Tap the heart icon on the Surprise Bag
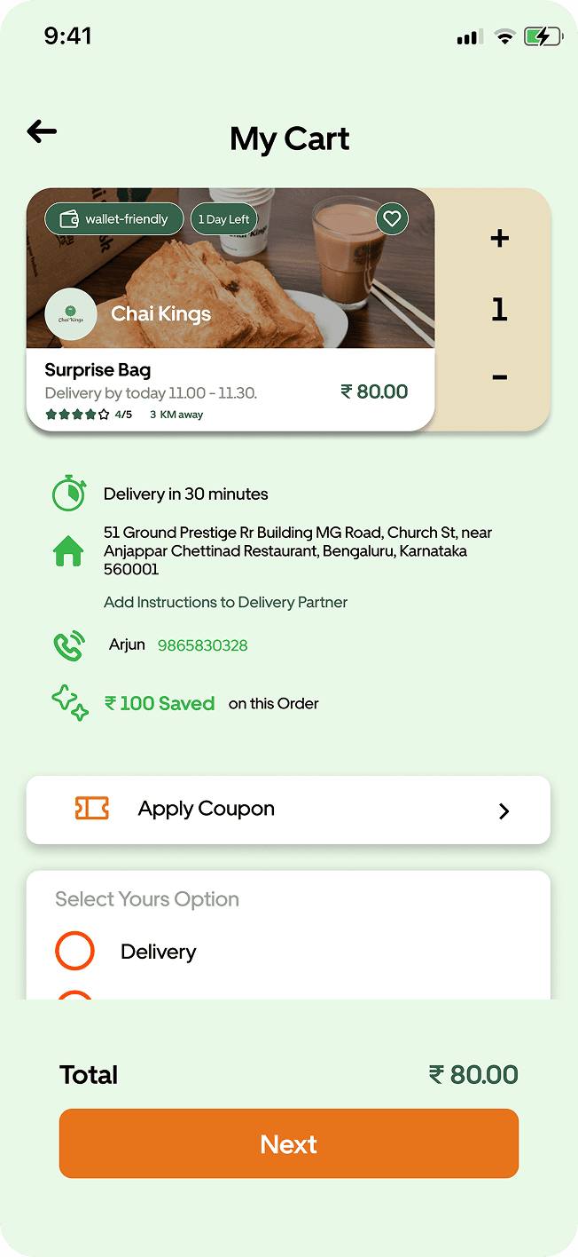The width and height of the screenshot is (578, 1257). click(x=392, y=218)
